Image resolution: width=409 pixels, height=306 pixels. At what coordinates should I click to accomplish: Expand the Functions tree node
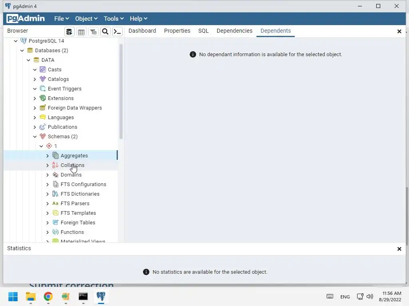pos(48,232)
